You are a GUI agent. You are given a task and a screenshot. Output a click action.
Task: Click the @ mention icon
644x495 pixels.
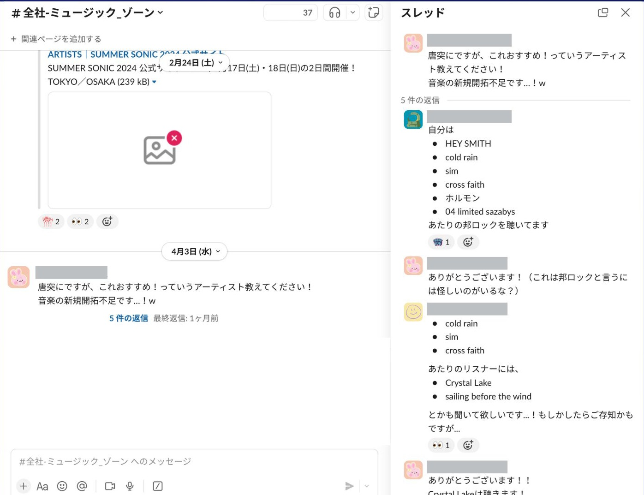tap(82, 486)
